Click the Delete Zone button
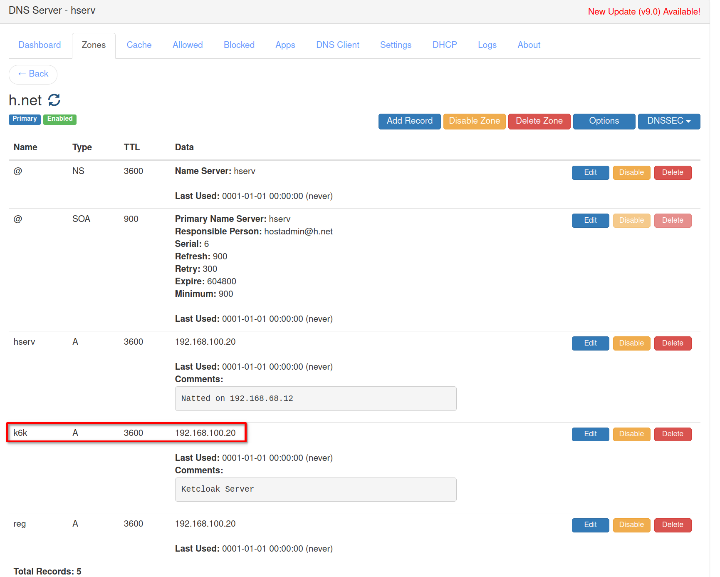The width and height of the screenshot is (720, 577). (539, 121)
